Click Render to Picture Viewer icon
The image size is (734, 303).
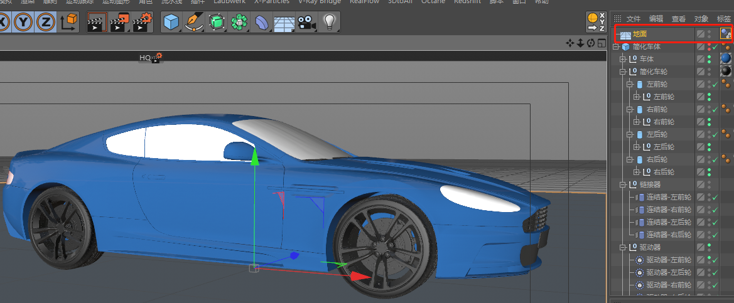pyautogui.click(x=120, y=21)
